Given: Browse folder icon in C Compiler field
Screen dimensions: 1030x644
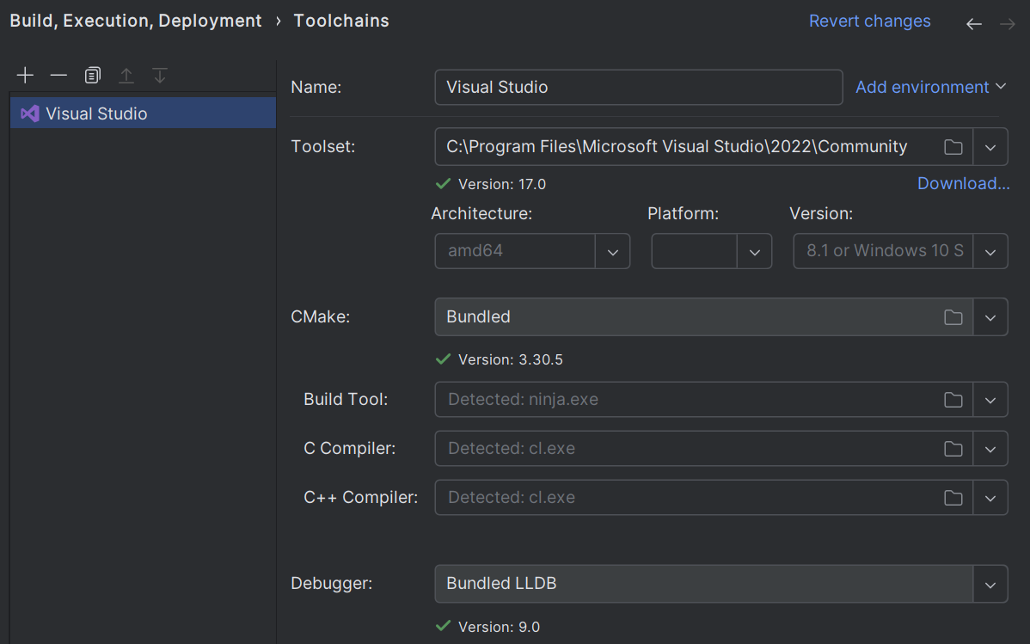Looking at the screenshot, I should tap(953, 449).
